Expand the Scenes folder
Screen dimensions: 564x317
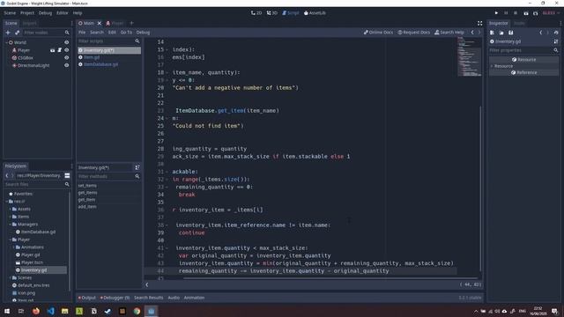coord(10,278)
